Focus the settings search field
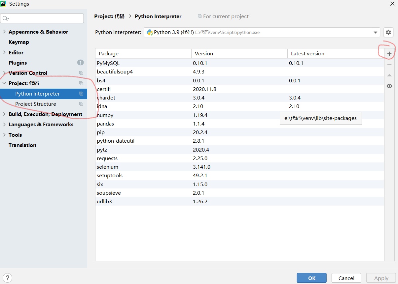Screen dimensions: 398x284 [42, 18]
